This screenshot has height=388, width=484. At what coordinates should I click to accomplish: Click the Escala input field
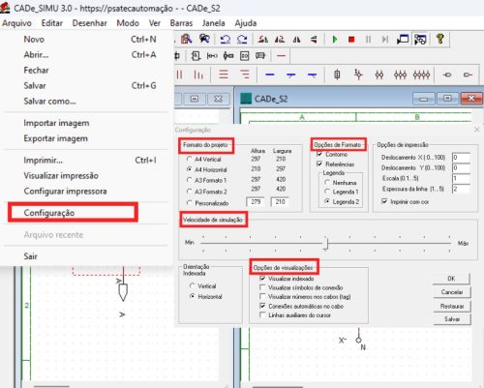click(x=461, y=178)
